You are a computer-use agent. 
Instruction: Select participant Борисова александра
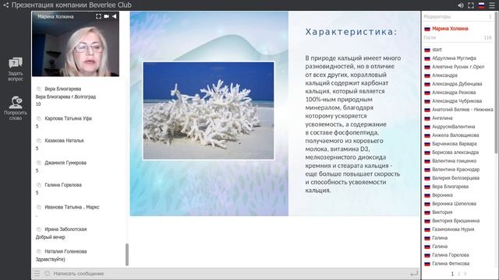(455, 152)
